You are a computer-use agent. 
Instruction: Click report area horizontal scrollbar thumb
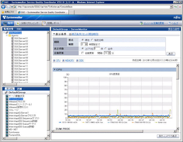98,131
